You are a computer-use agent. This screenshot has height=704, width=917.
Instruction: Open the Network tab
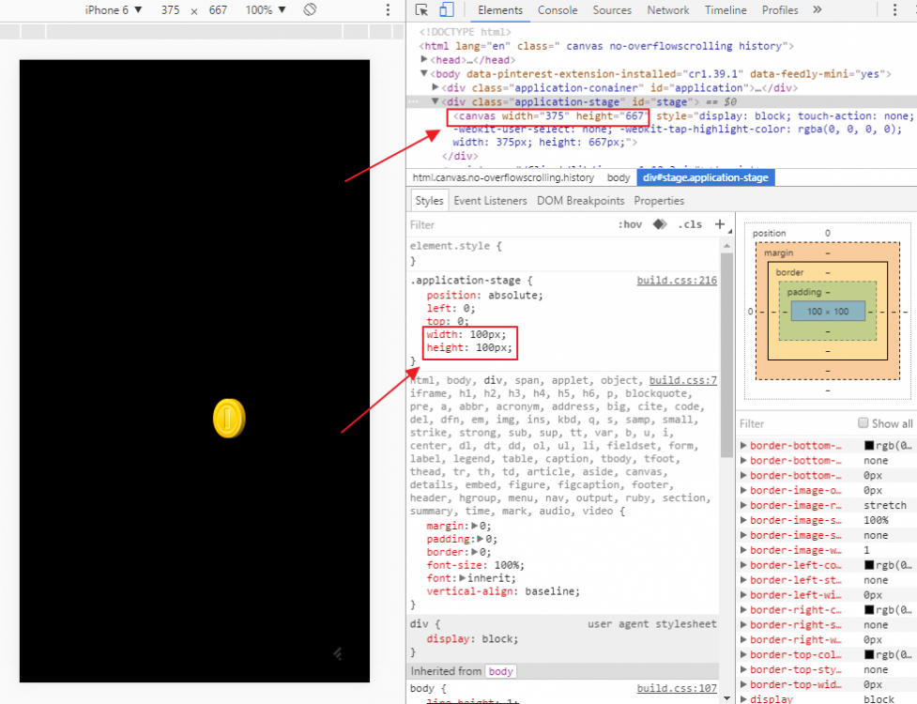coord(668,10)
